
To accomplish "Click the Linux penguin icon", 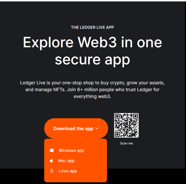I will pos(51,171).
